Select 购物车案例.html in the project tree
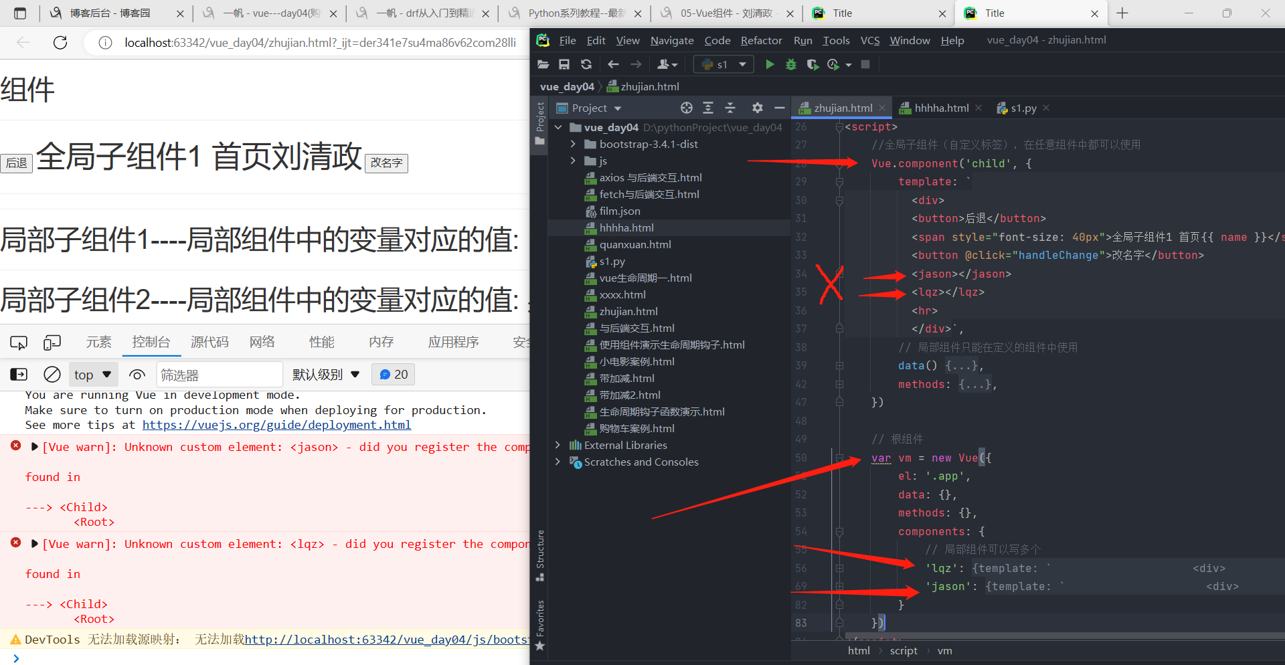This screenshot has width=1285, height=665. point(636,428)
